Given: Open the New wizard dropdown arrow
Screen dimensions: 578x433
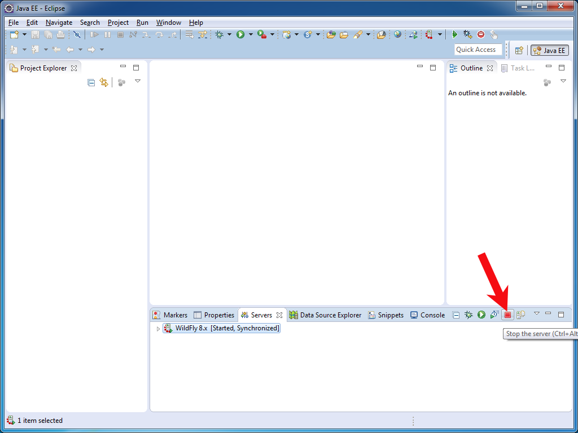Looking at the screenshot, I should (24, 34).
